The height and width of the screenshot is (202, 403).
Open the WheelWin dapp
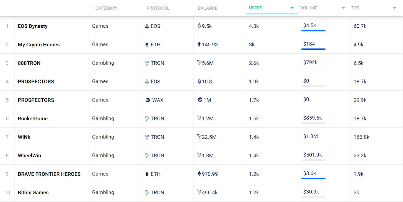(29, 156)
